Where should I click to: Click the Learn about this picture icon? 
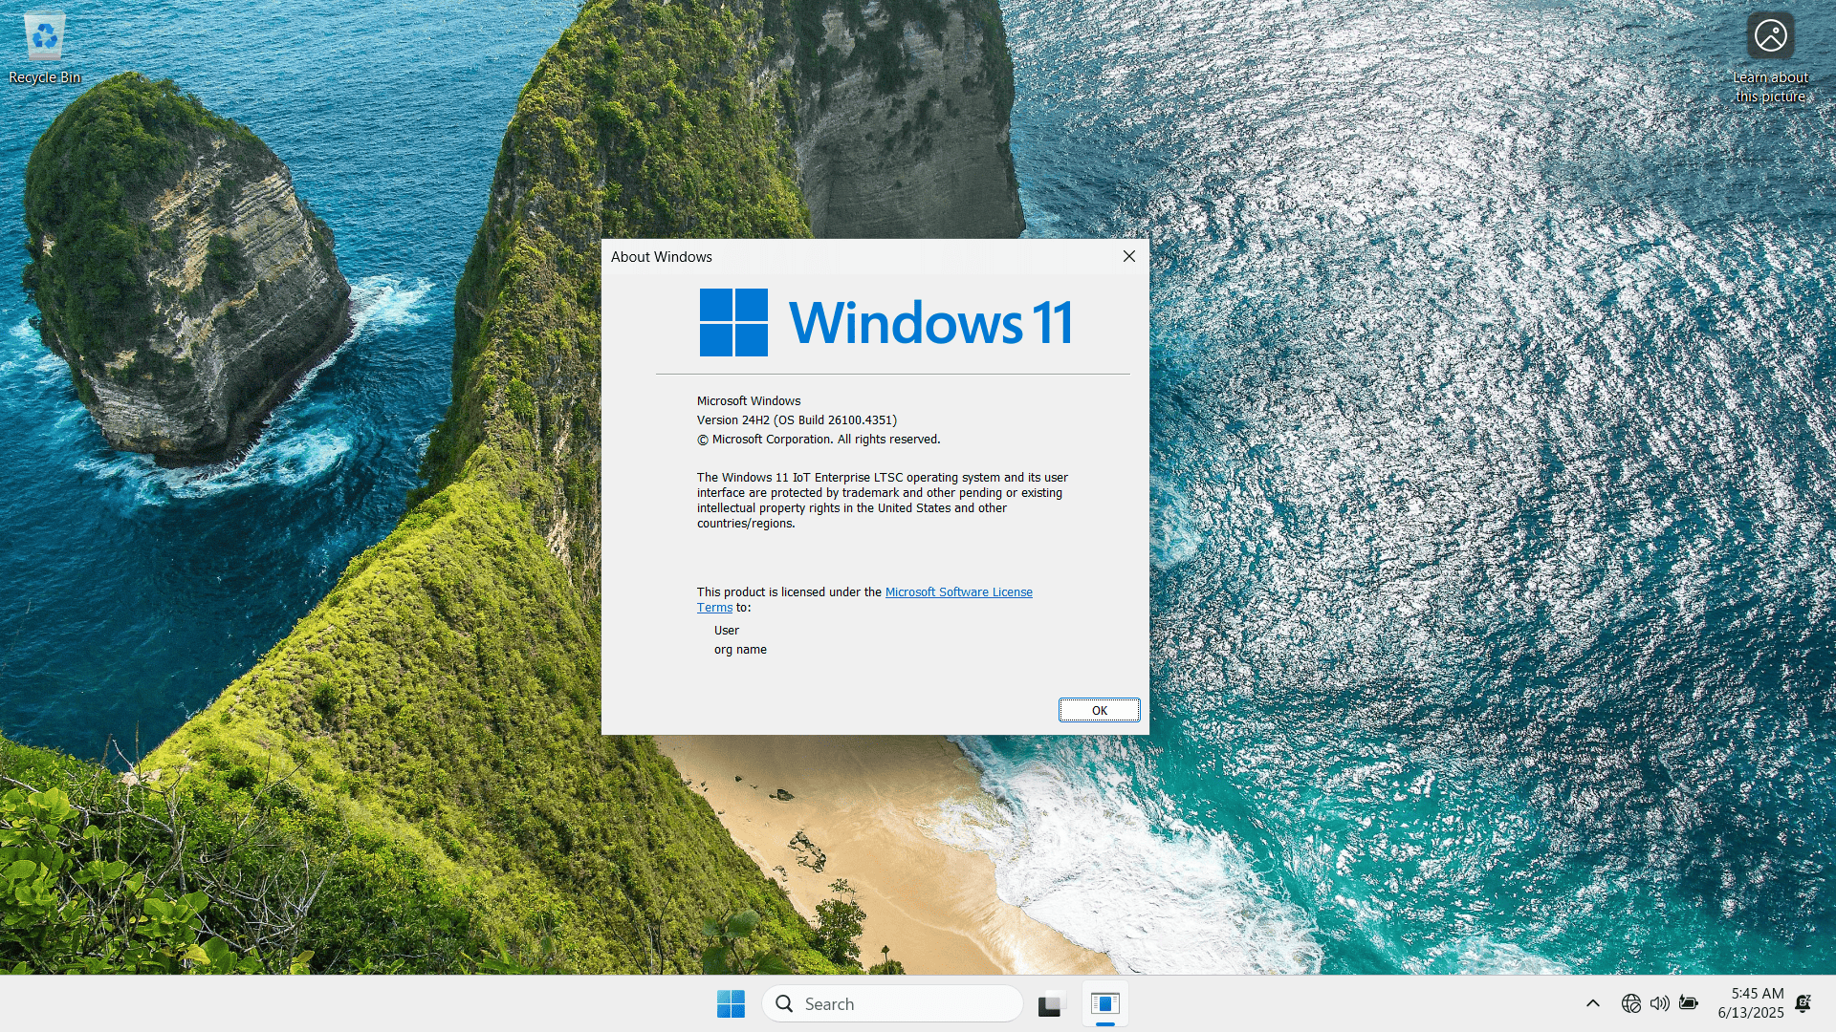[x=1770, y=57]
